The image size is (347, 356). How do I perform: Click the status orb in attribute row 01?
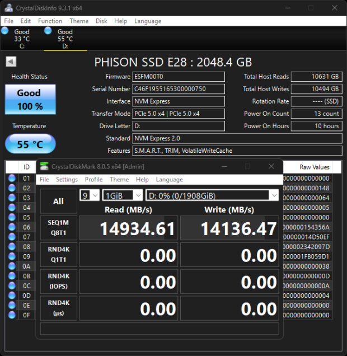[x=12, y=178]
